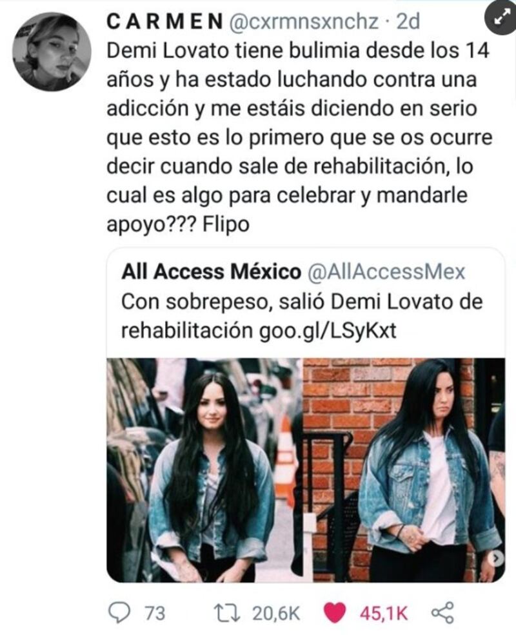
Task: Open the circular profile avatar
Action: pos(52,52)
